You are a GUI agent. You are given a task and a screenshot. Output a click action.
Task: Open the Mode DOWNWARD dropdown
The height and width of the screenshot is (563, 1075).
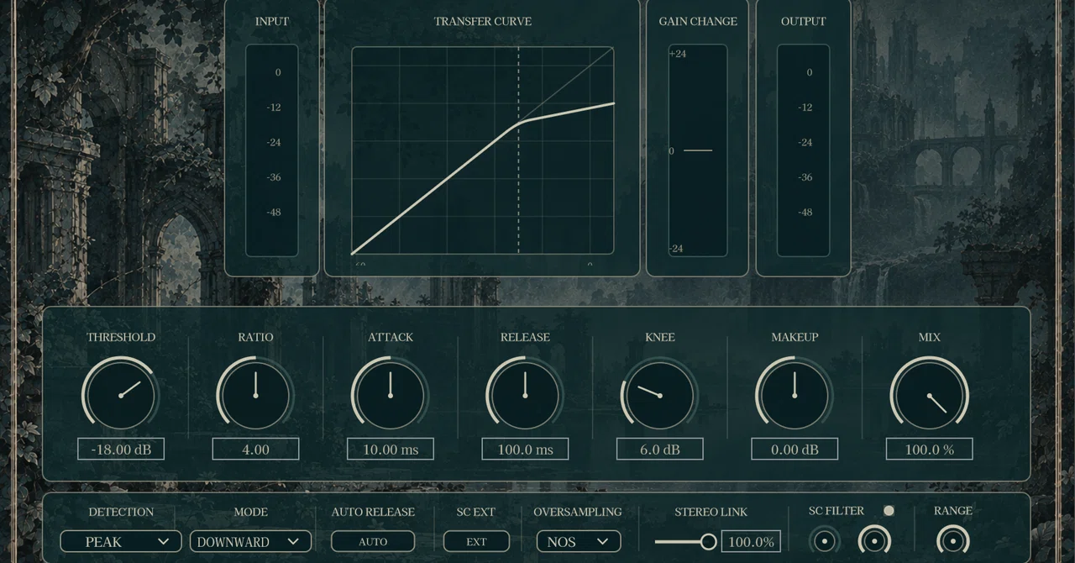click(x=250, y=541)
